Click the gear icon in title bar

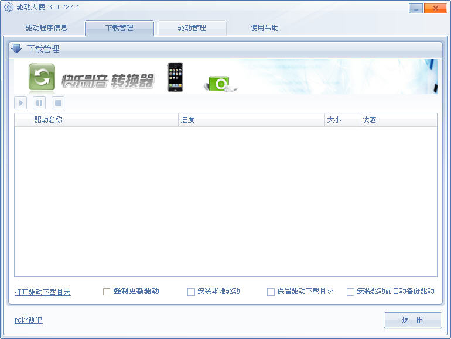pyautogui.click(x=9, y=8)
